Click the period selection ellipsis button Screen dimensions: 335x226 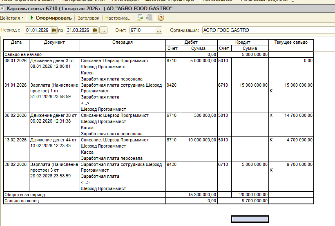tap(103, 30)
